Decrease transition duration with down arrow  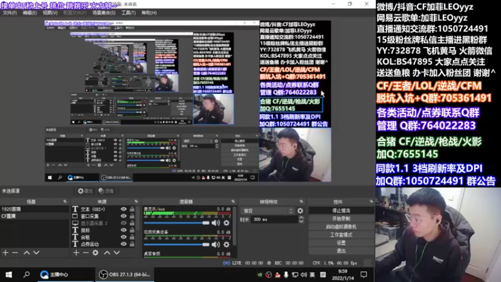[x=301, y=221]
